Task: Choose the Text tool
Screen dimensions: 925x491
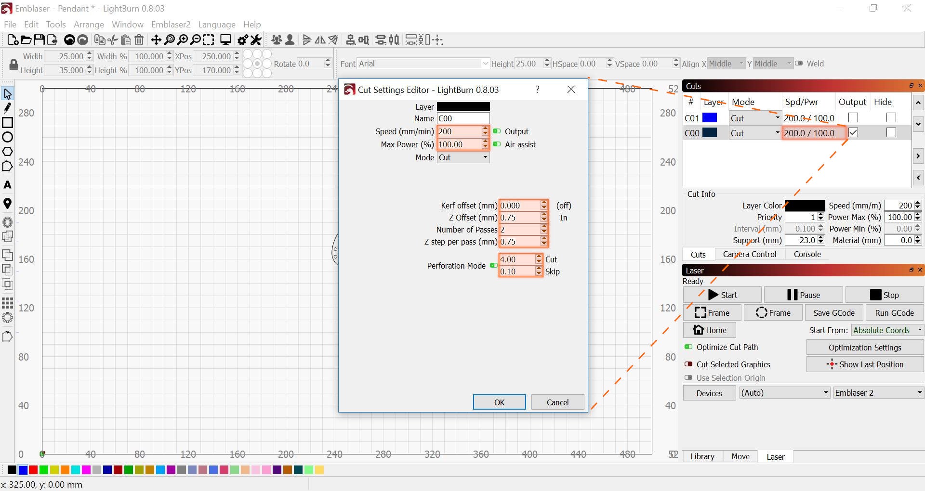Action: 7,185
